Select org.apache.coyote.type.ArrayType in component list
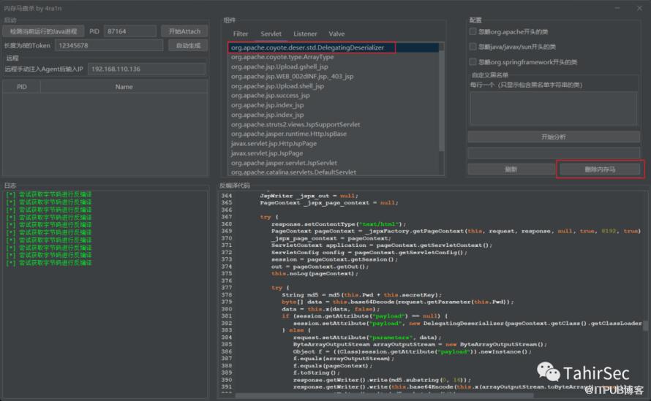 (282, 57)
